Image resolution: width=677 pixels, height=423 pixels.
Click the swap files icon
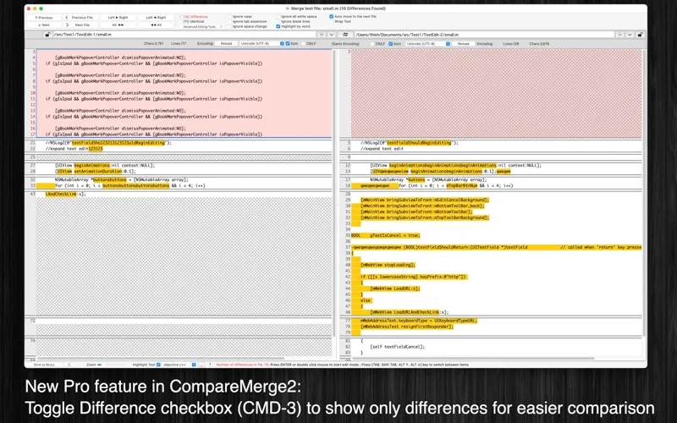click(345, 35)
